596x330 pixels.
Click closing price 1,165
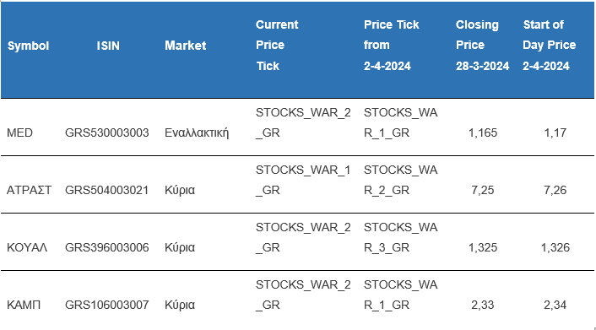pyautogui.click(x=482, y=133)
